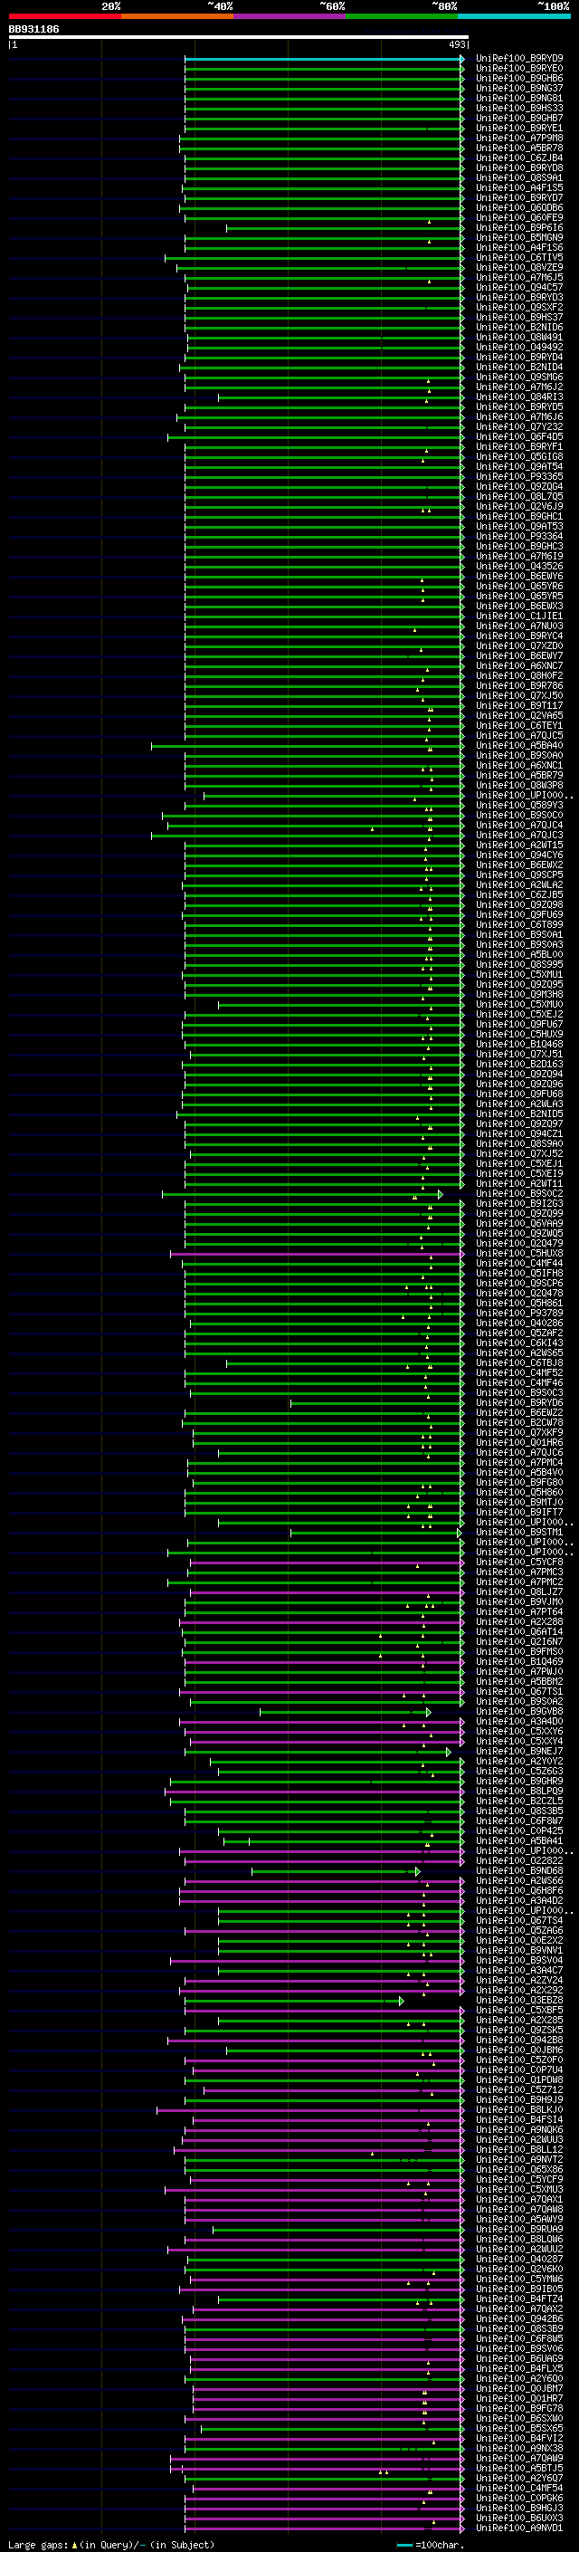Open the UniRef100_Q6VAA9 hit
The image size is (579, 2552).
(518, 1224)
